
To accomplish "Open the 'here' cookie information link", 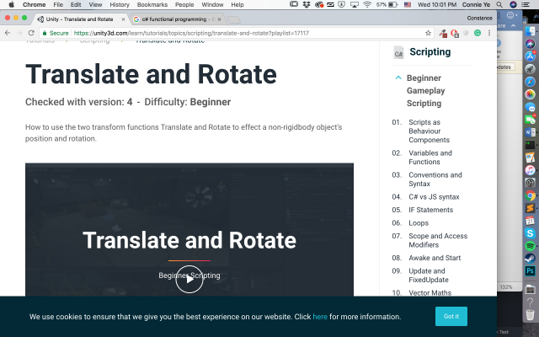I will [x=320, y=317].
